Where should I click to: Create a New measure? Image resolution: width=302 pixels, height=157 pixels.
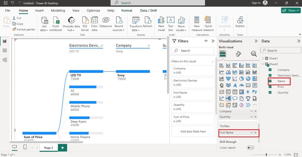coord(197,24)
